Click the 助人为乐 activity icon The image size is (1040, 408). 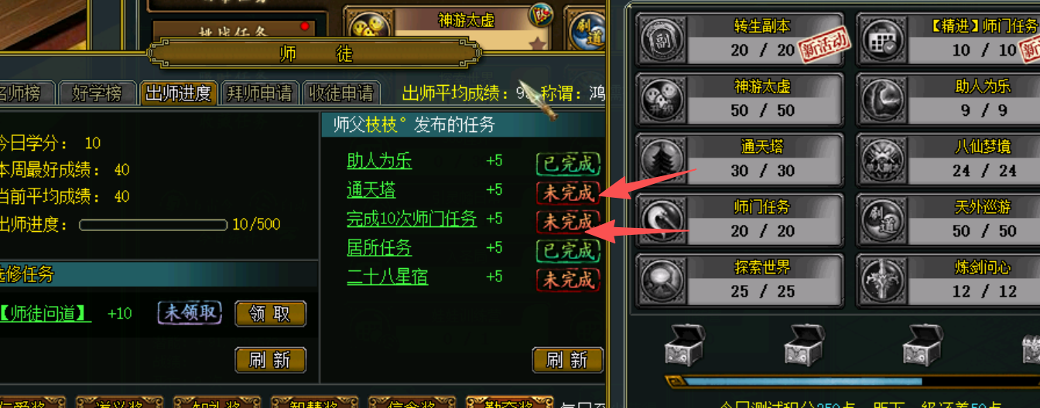(x=884, y=100)
